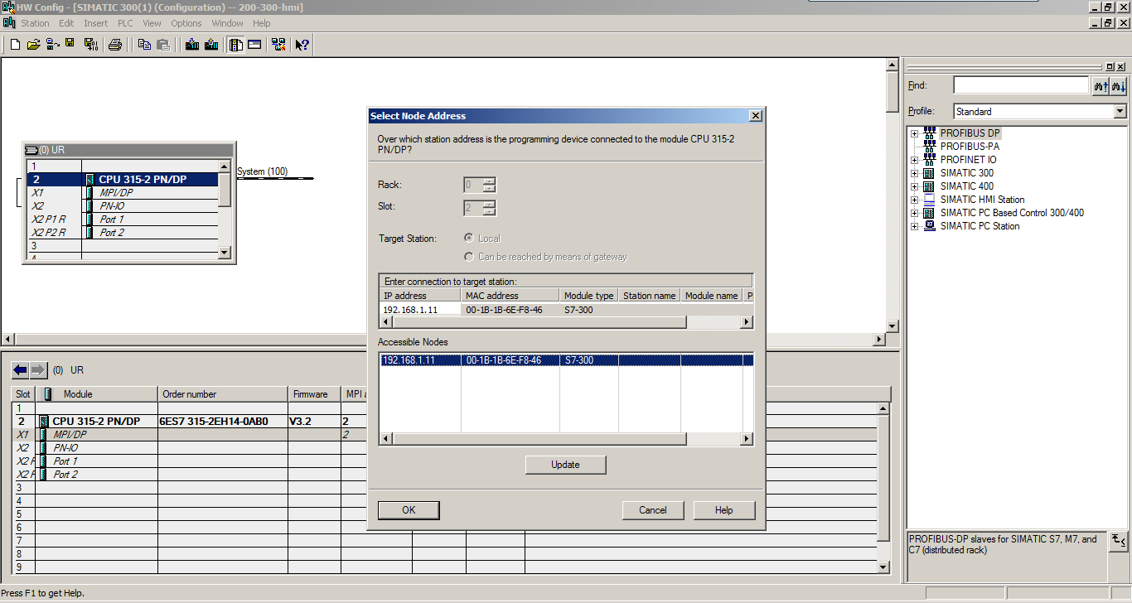Click the search downward binoculars icon
The width and height of the screenshot is (1132, 603).
pyautogui.click(x=1119, y=85)
